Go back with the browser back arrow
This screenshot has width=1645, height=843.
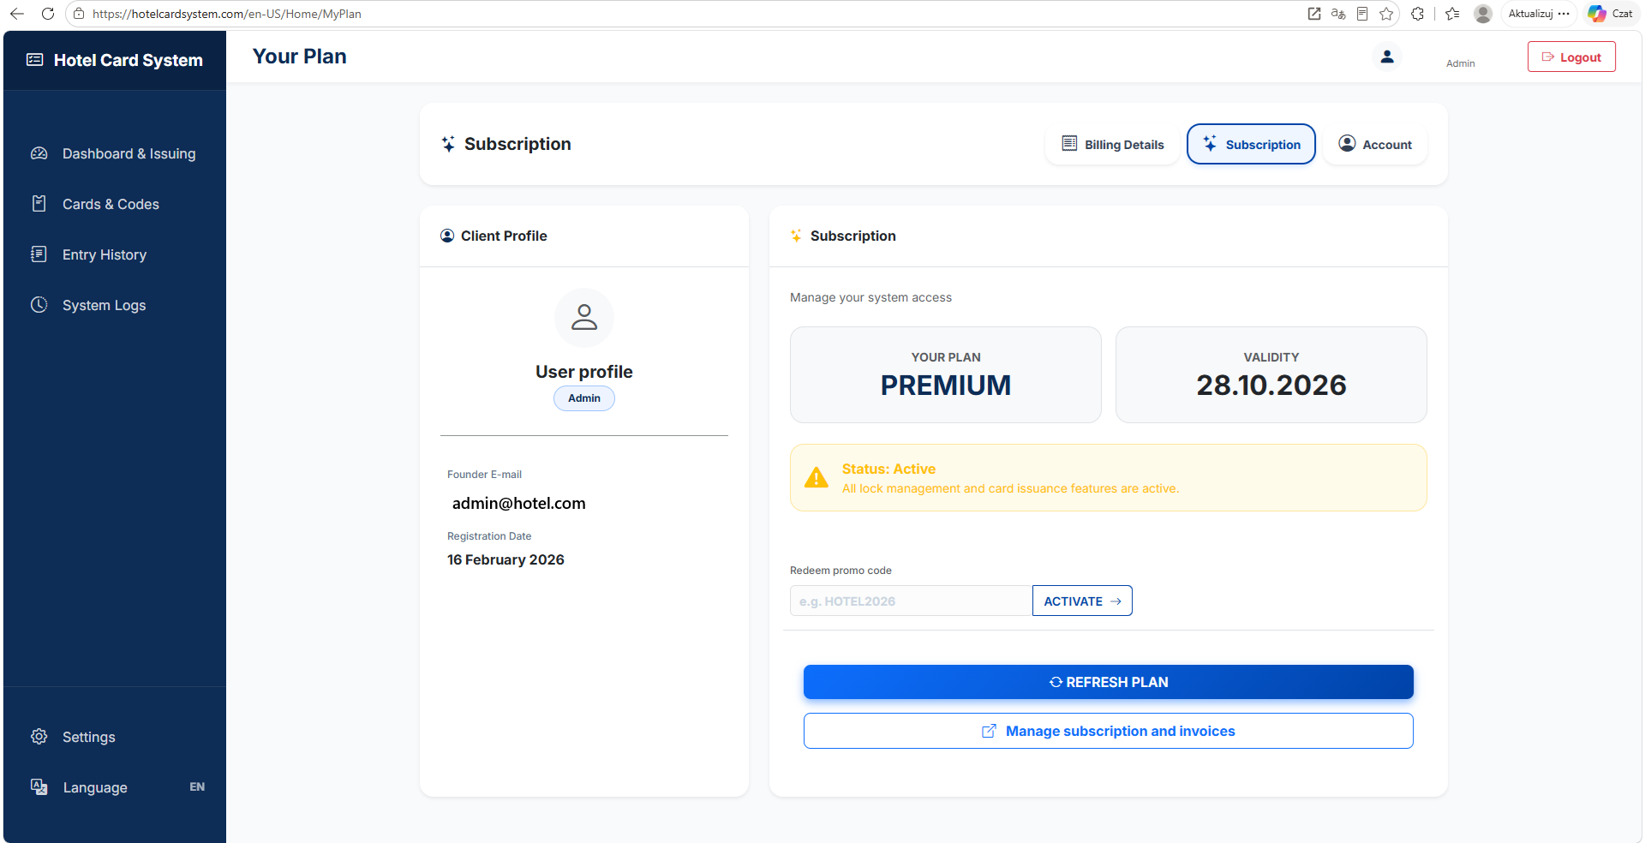[x=17, y=14]
